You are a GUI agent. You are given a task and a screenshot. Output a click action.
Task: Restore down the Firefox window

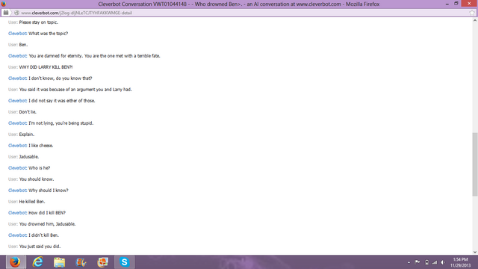tap(456, 4)
